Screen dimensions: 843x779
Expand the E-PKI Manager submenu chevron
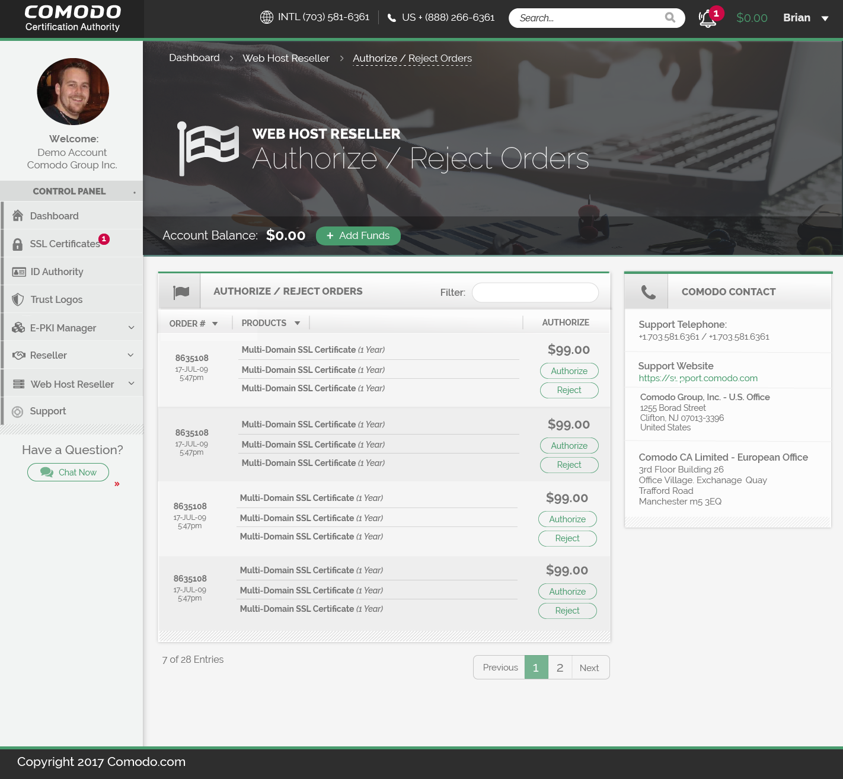[x=132, y=327]
